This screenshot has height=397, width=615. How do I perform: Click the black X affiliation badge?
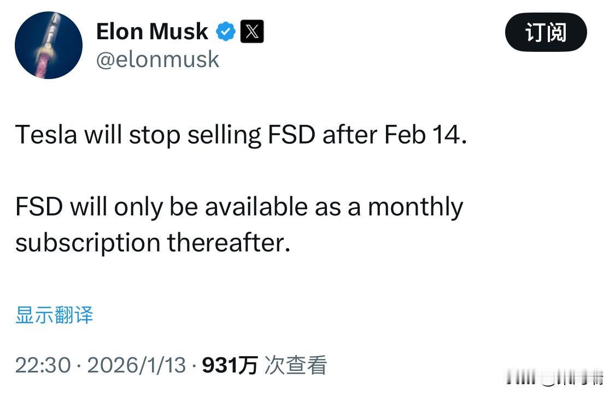(253, 31)
